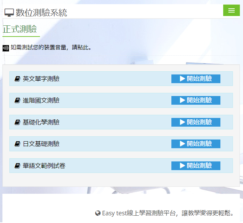Select the 正式測驗 section heading
The width and height of the screenshot is (243, 223).
tap(20, 29)
